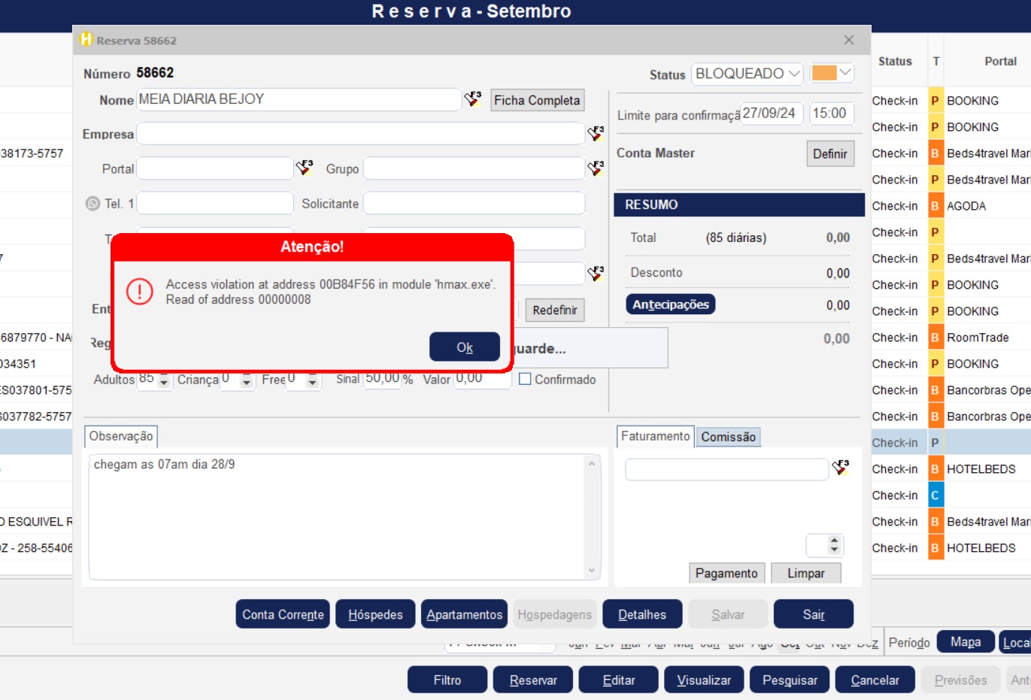Click the app logo icon in Reserva 58662 title
1031x700 pixels.
point(86,40)
